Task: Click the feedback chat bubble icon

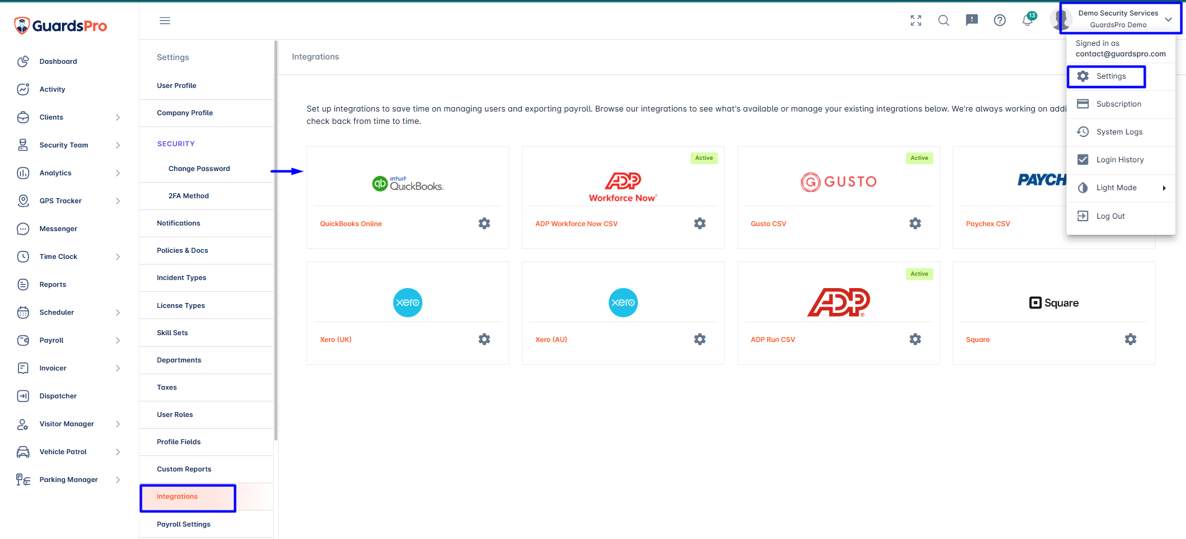Action: click(x=972, y=20)
